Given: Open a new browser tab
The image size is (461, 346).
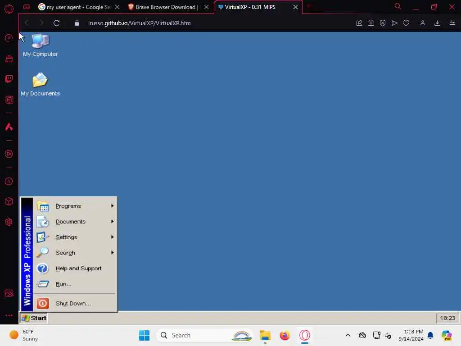Looking at the screenshot, I should [309, 6].
